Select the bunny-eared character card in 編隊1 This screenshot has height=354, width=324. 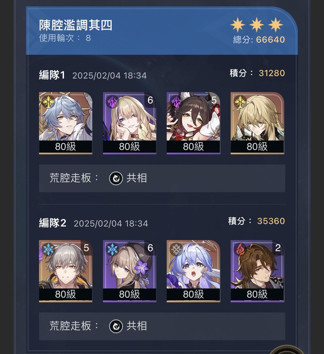[x=193, y=123]
